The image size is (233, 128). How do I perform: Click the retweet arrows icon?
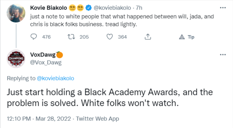[x=71, y=37]
